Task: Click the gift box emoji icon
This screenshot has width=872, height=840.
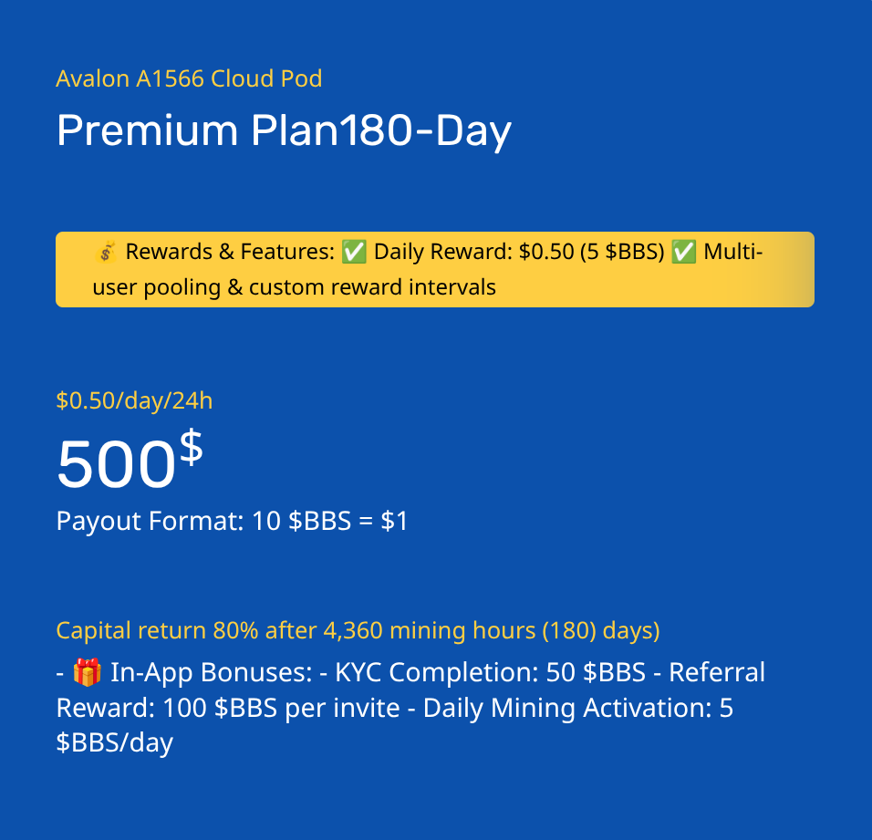Action: pyautogui.click(x=88, y=672)
